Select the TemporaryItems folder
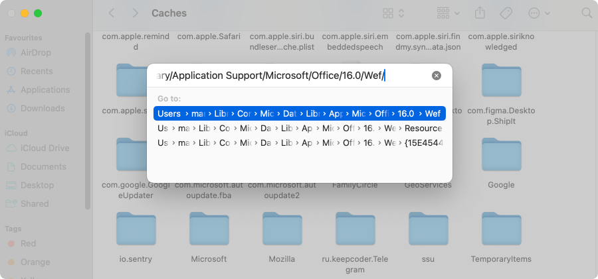598x279 pixels. [x=502, y=230]
